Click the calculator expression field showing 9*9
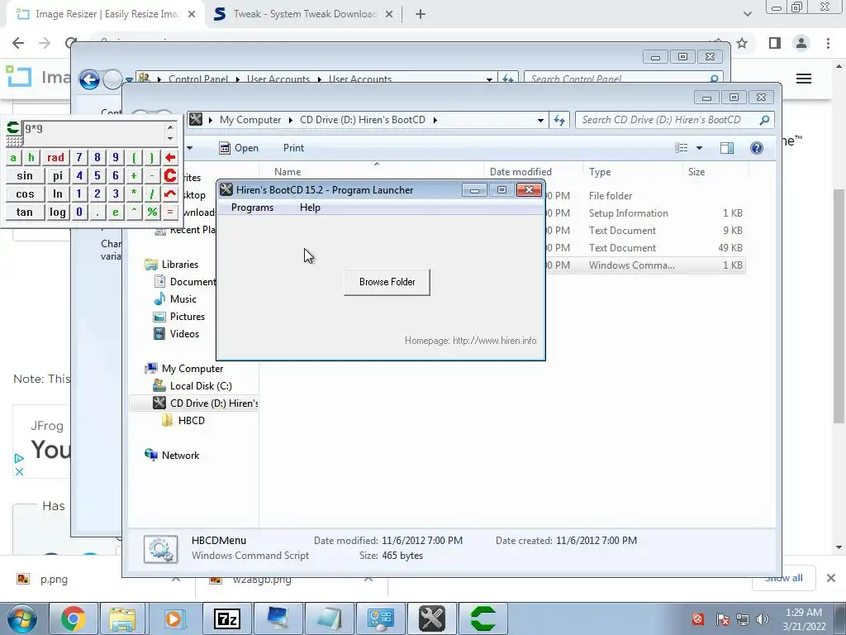This screenshot has height=635, width=846. [93, 132]
